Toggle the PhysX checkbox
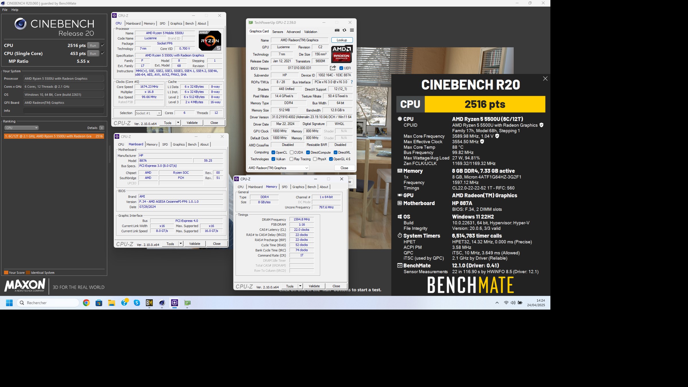Viewport: 688px width, 387px height. (x=315, y=159)
